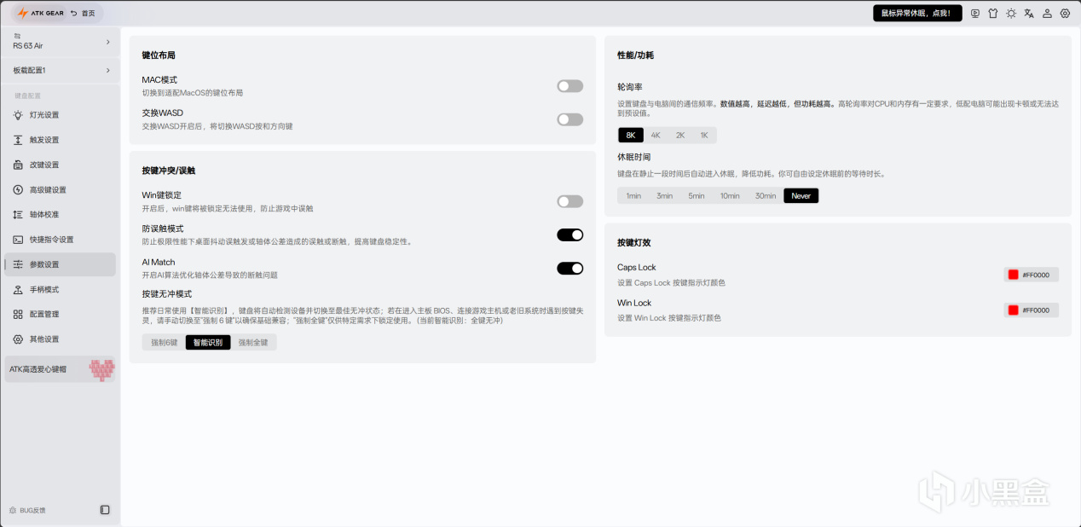Open BUG反馈 feedback link
This screenshot has width=1081, height=527.
(28, 510)
